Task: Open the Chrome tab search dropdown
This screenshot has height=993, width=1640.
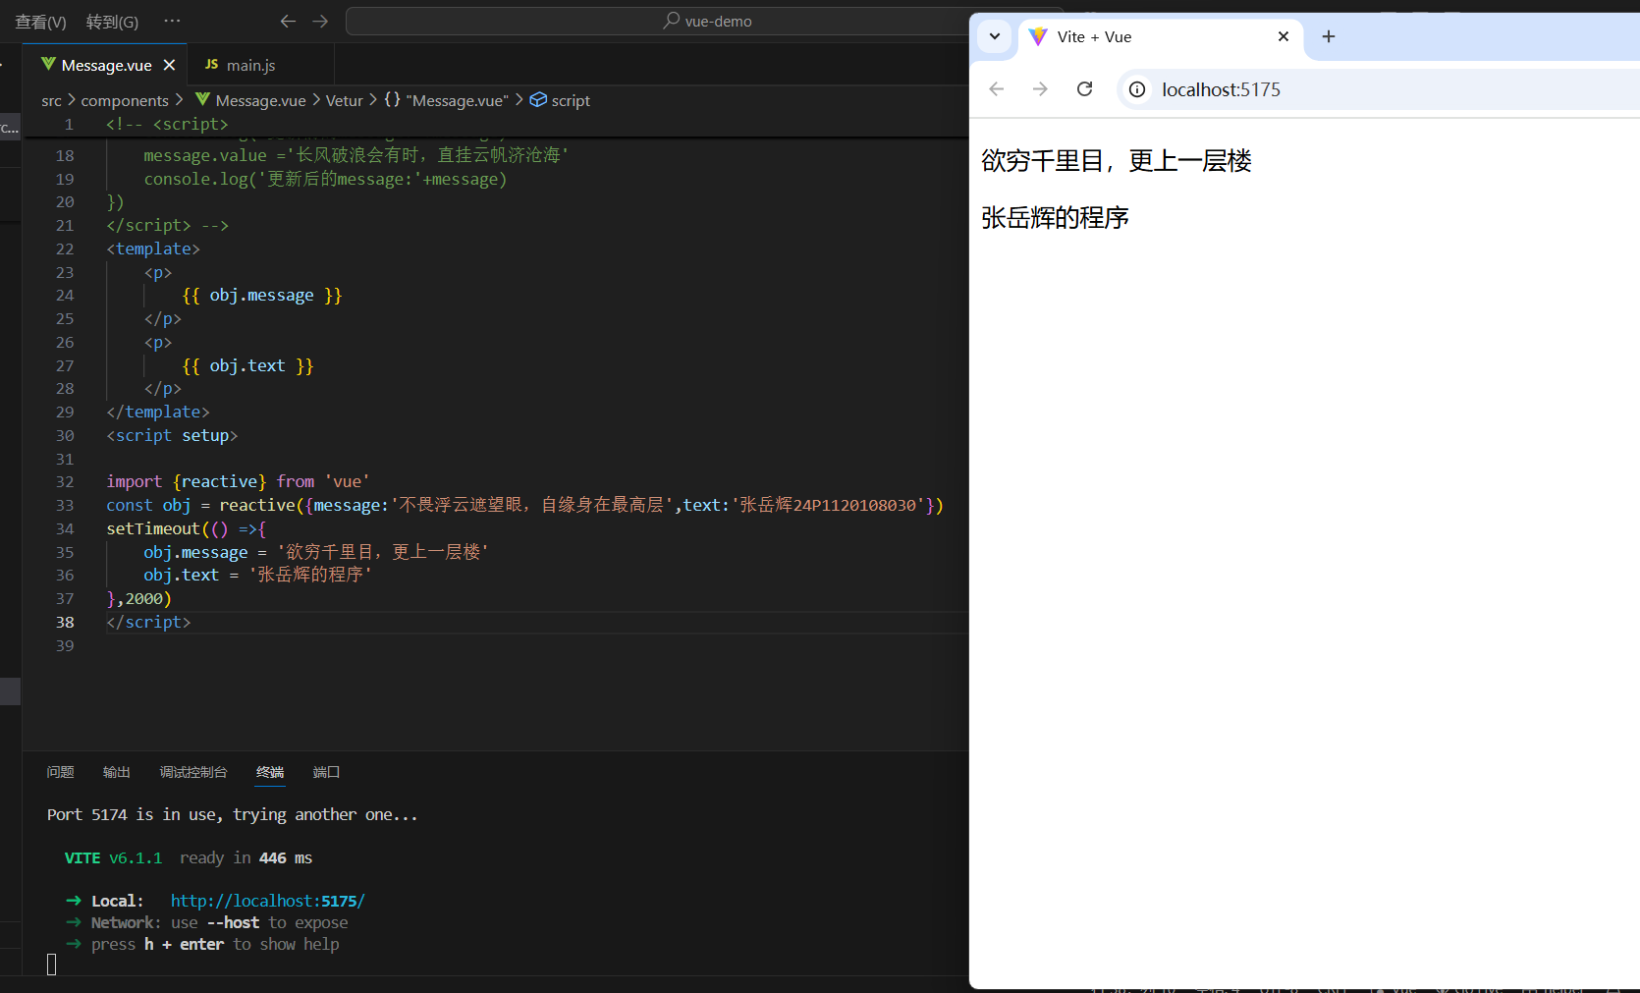Action: (995, 36)
